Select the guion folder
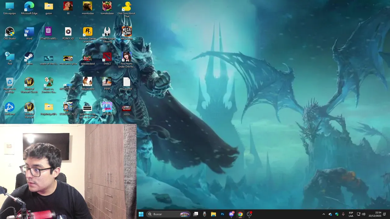This screenshot has height=219, width=390. [x=48, y=8]
